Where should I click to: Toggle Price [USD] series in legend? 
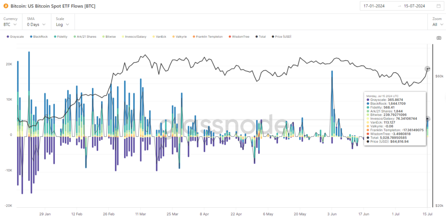coord(281,37)
